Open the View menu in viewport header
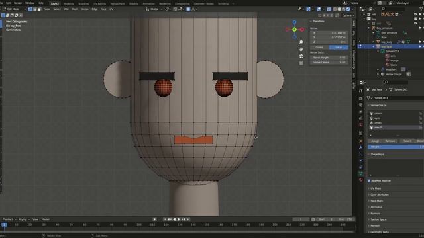 47,9
